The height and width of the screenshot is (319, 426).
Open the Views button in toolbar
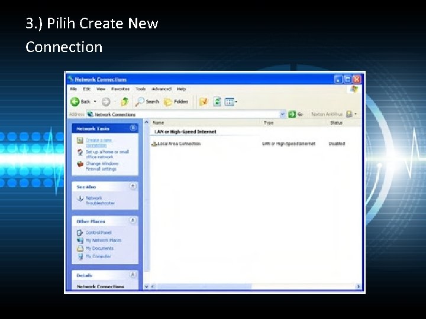pyautogui.click(x=230, y=102)
